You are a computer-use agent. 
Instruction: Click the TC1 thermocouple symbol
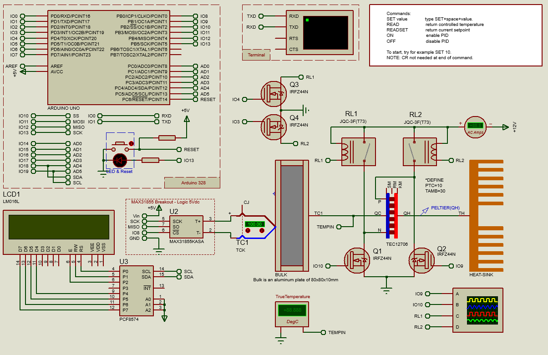click(x=253, y=226)
